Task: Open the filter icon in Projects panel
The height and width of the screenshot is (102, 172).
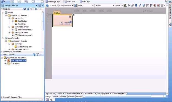Action: click(32, 9)
